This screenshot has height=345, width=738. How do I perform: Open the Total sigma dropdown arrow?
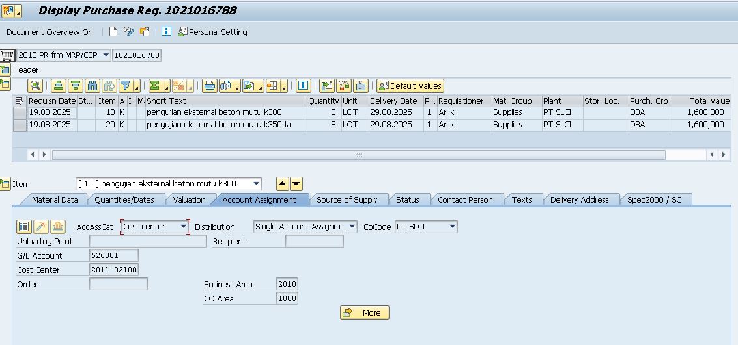point(167,86)
